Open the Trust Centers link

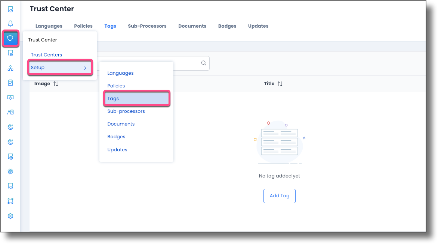tap(46, 55)
